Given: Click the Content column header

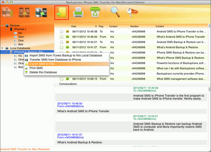Looking at the screenshot, I should click(160, 26).
